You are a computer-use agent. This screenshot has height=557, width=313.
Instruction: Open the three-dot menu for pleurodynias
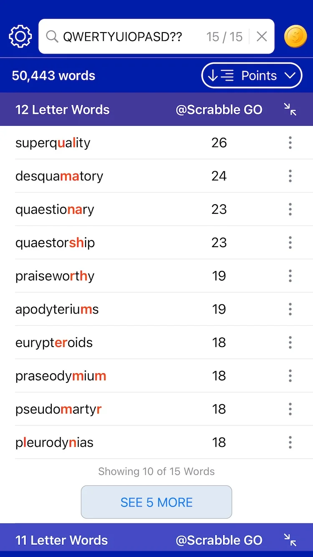point(290,442)
